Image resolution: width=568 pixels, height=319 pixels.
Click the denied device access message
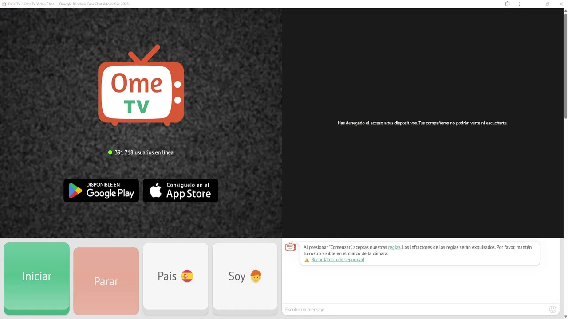(422, 123)
